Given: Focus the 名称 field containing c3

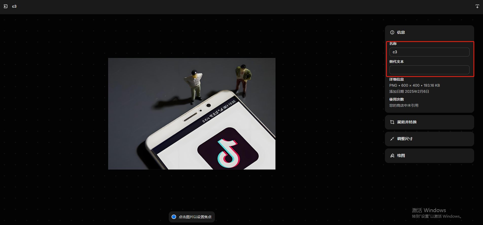Looking at the screenshot, I should coord(429,52).
